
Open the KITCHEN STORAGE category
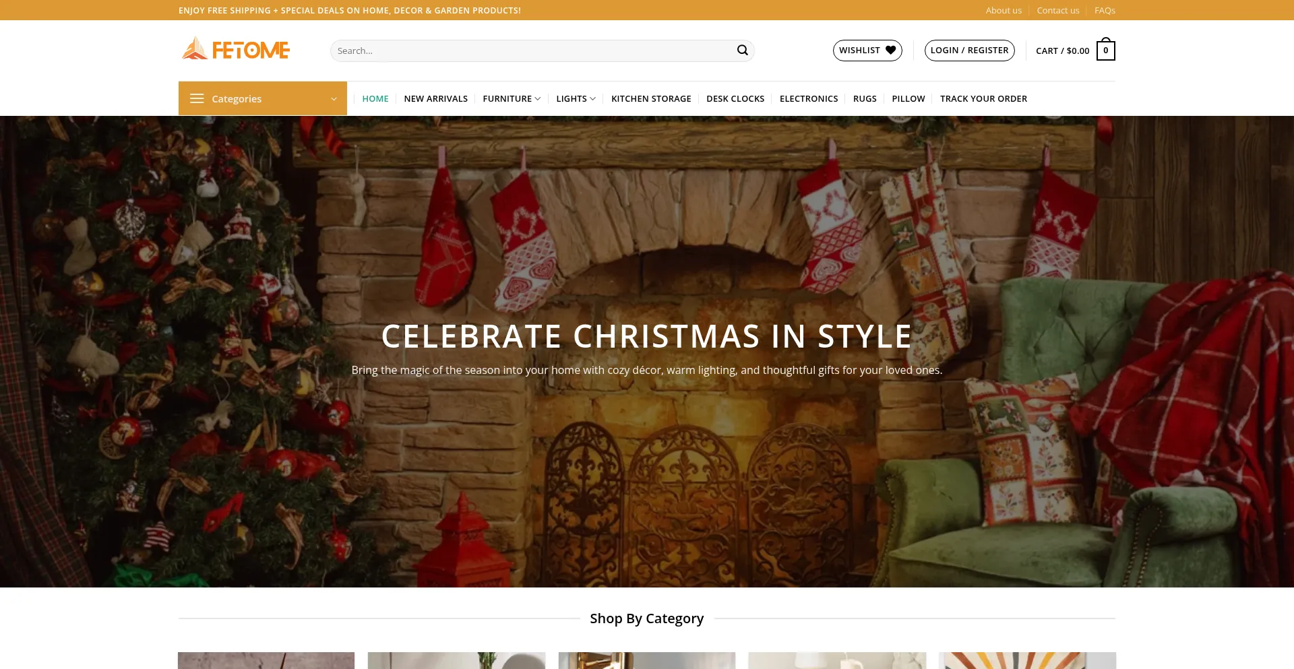[x=651, y=98]
